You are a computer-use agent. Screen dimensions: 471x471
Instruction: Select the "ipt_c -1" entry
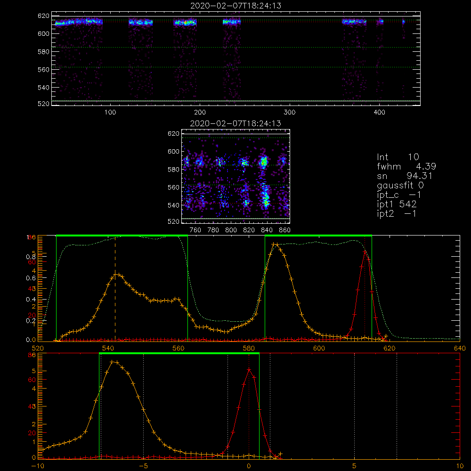point(399,195)
